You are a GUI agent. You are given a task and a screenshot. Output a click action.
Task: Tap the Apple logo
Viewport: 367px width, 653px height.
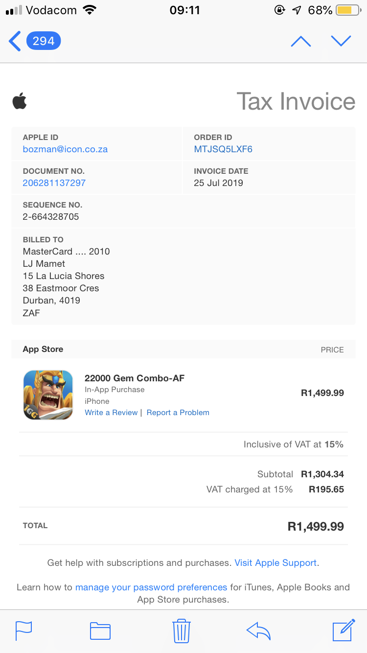(20, 101)
